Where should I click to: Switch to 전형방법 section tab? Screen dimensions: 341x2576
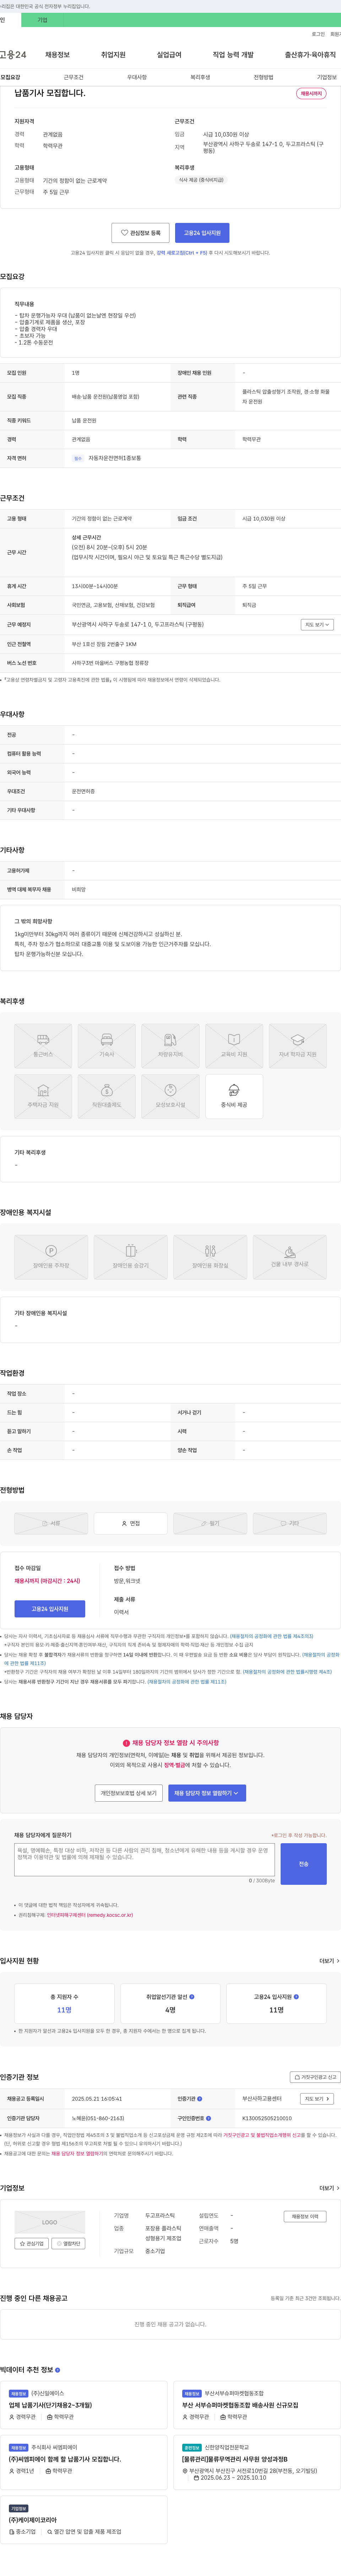[x=263, y=77]
